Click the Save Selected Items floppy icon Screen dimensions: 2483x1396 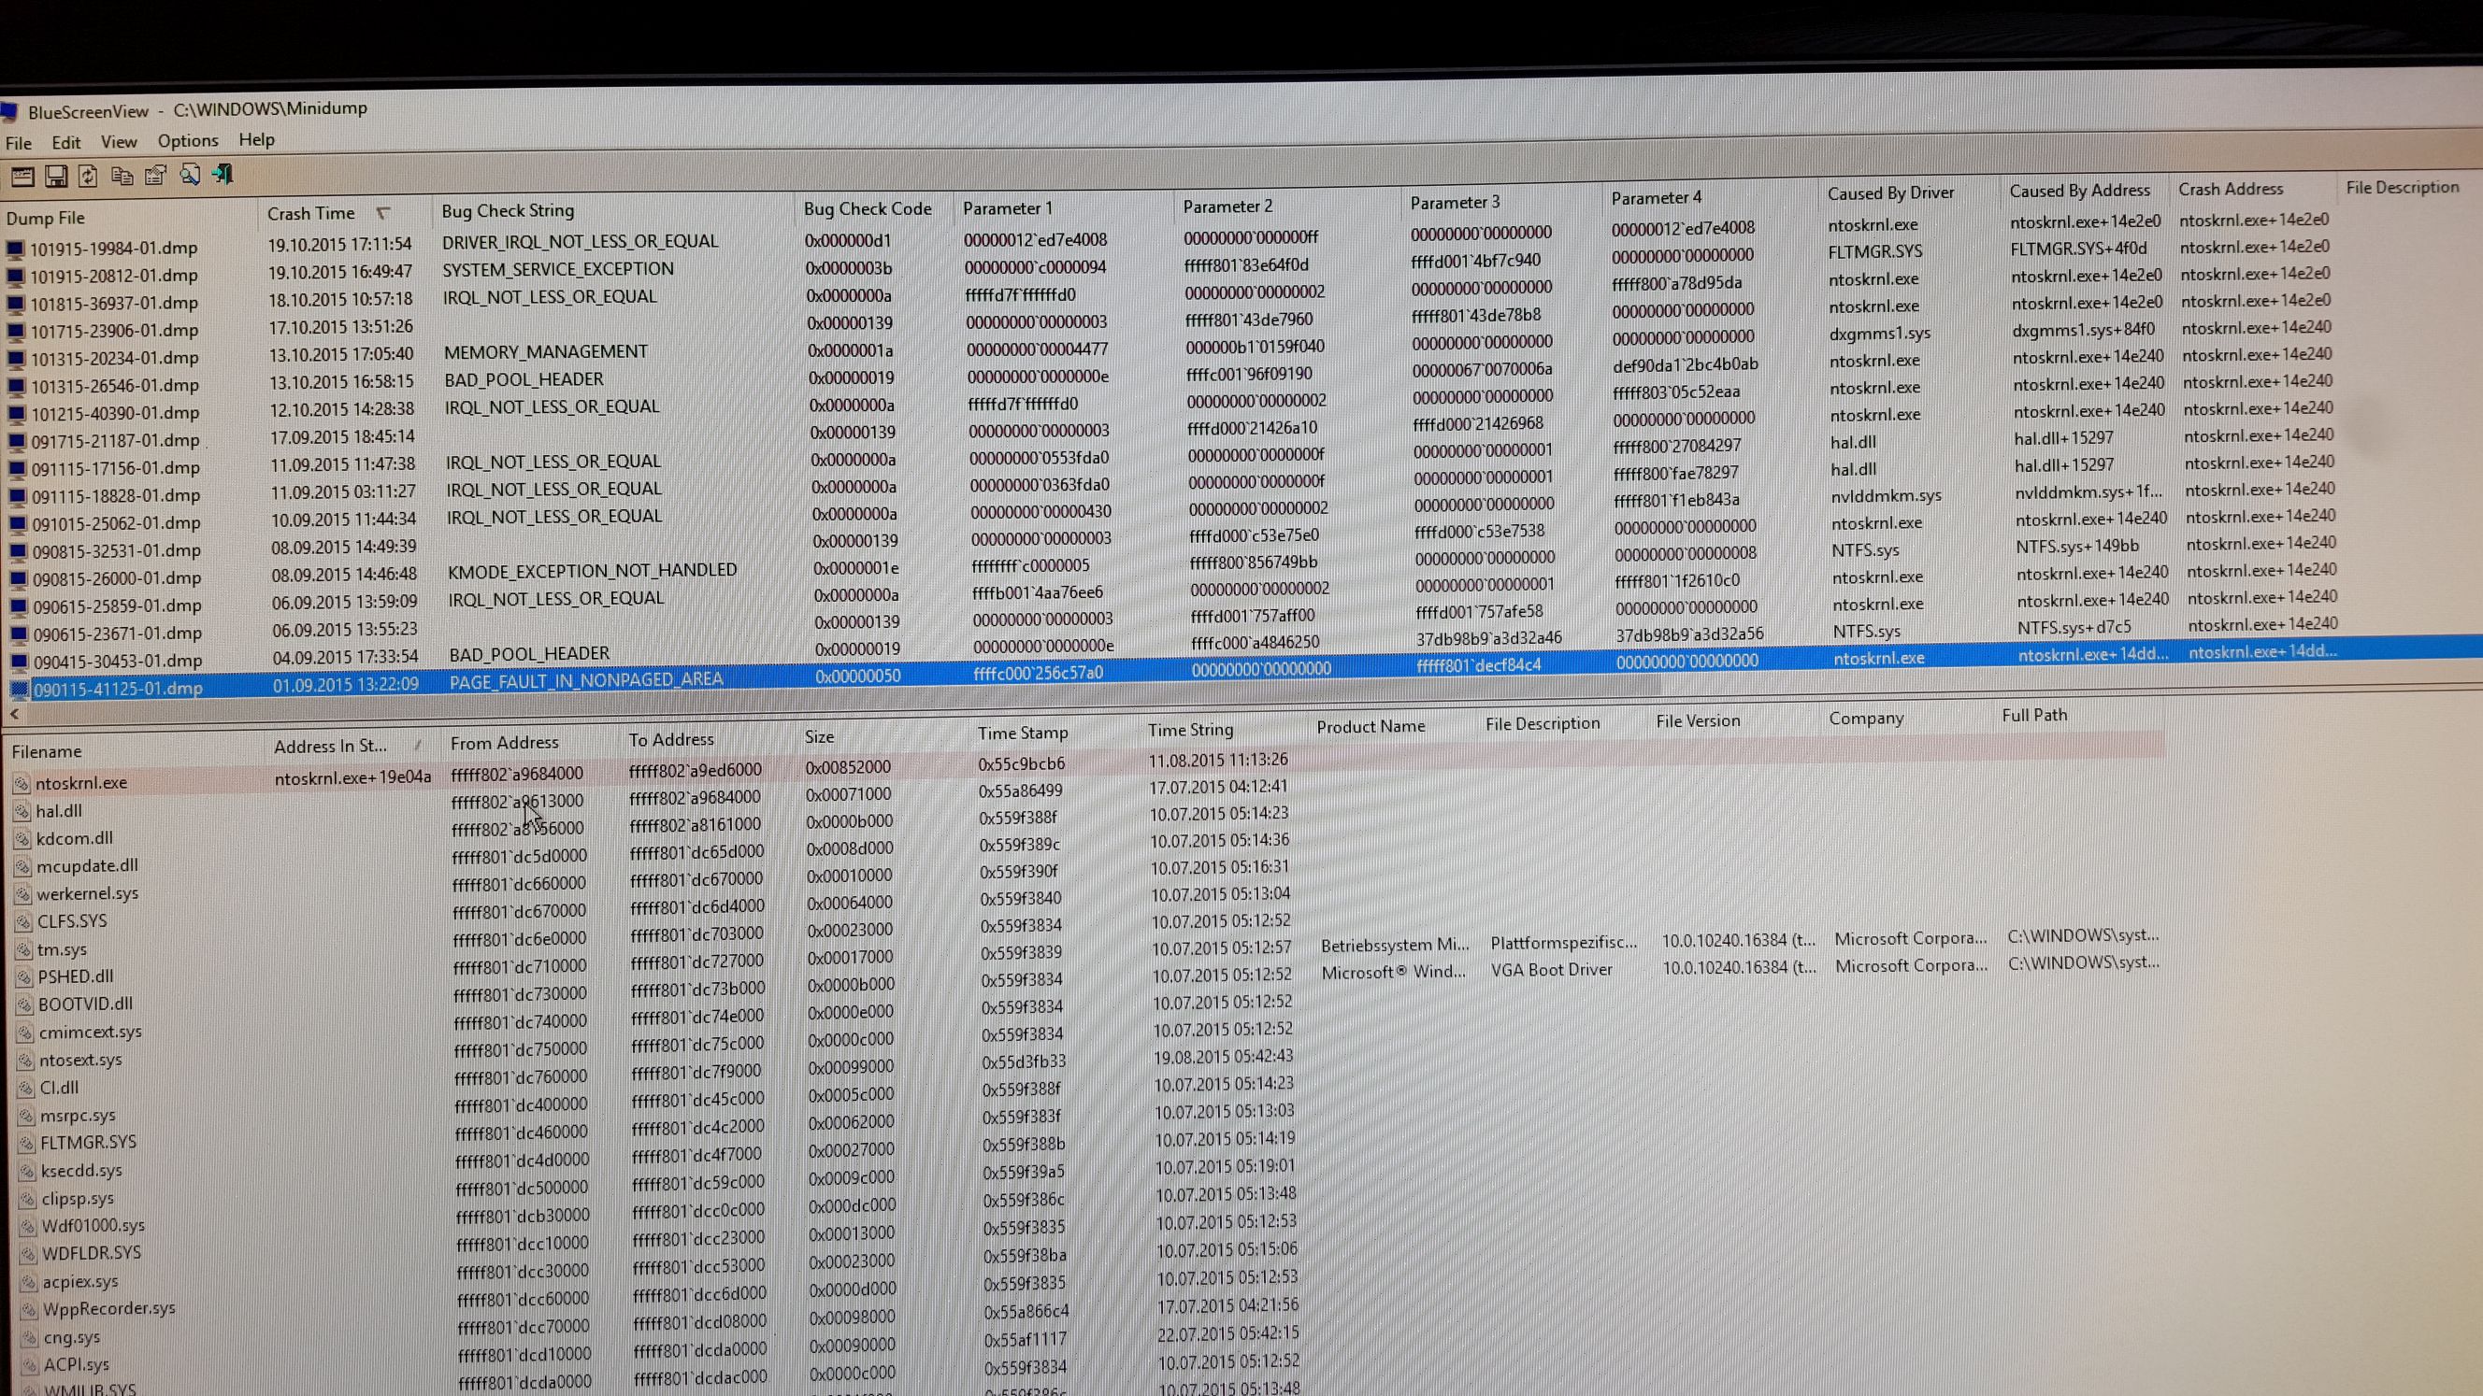pos(56,177)
